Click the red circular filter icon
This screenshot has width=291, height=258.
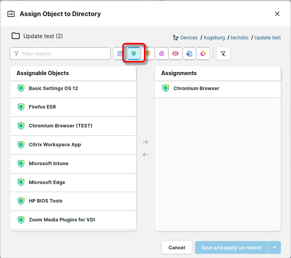[x=175, y=53]
